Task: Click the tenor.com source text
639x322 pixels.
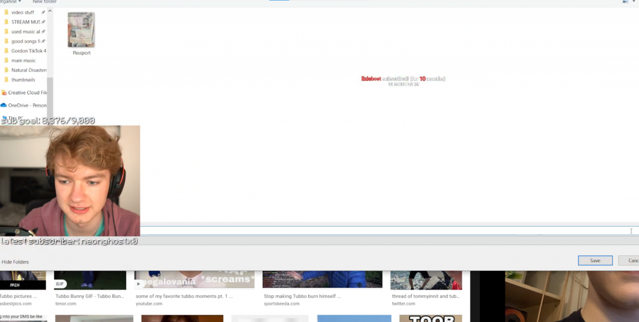Action: coord(66,304)
